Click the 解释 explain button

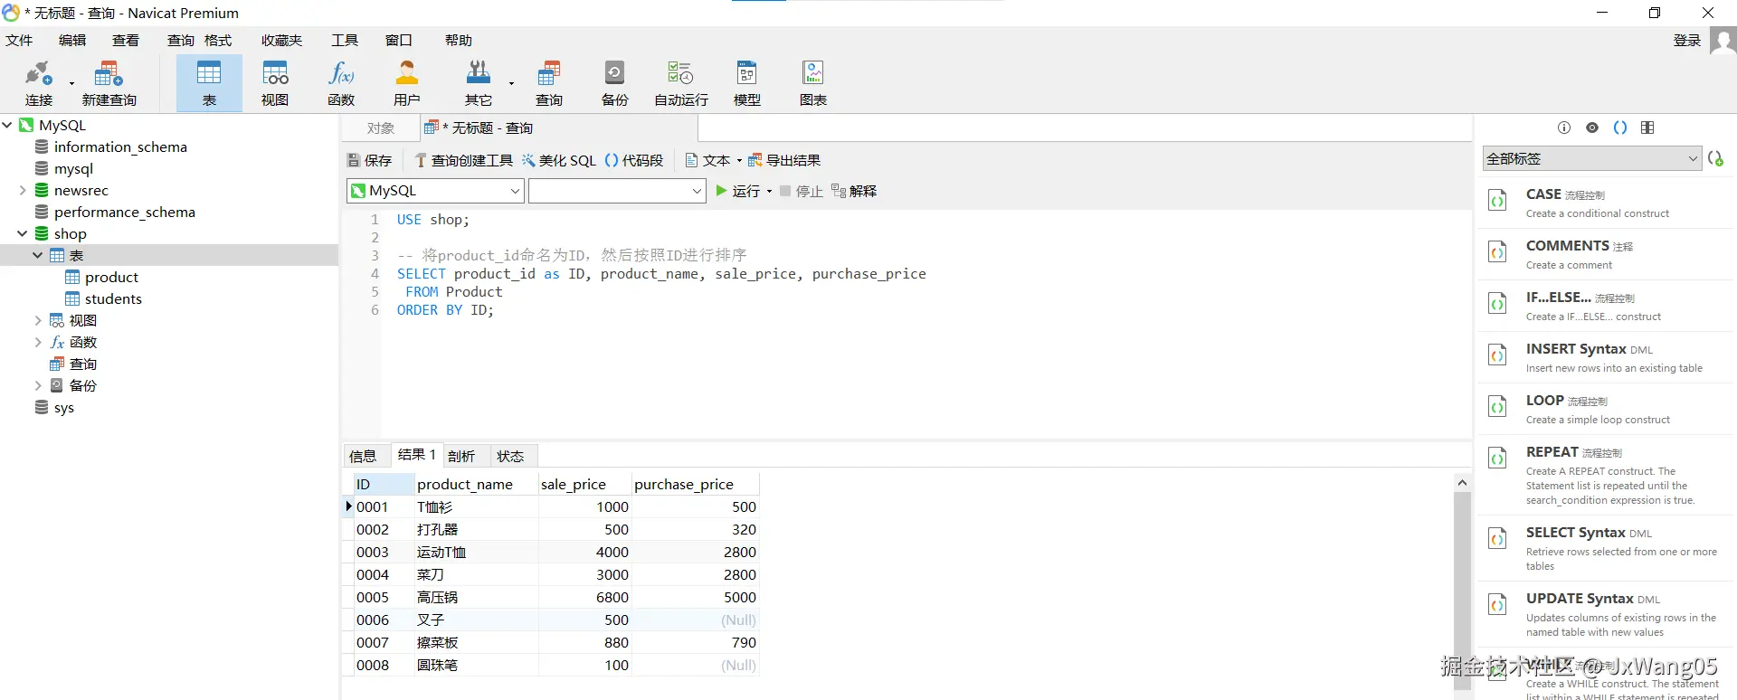pyautogui.click(x=854, y=191)
